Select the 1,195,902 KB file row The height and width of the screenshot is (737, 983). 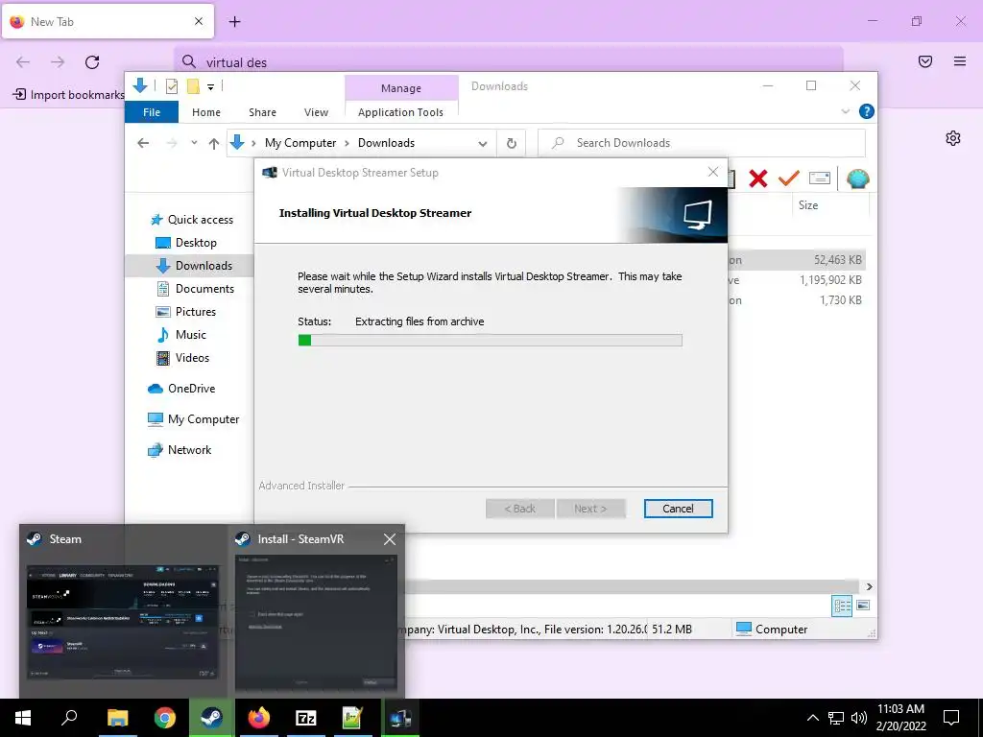point(796,280)
